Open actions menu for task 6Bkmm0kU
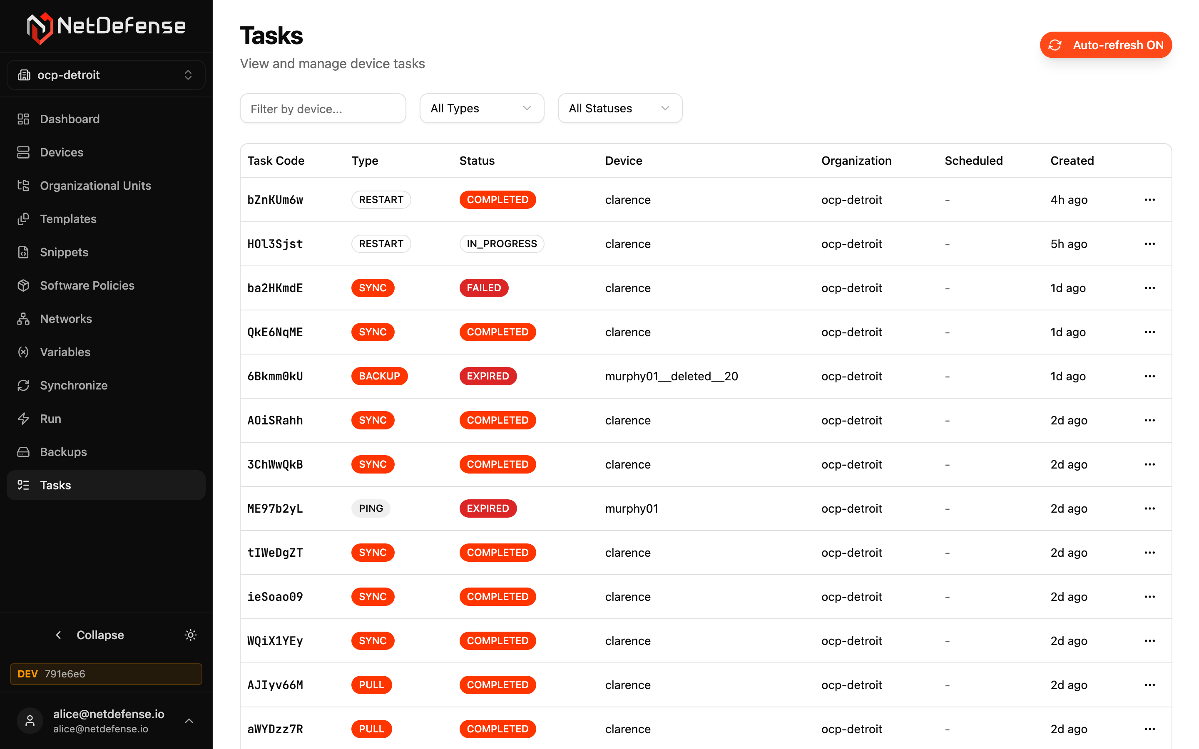Image resolution: width=1199 pixels, height=749 pixels. (x=1149, y=376)
